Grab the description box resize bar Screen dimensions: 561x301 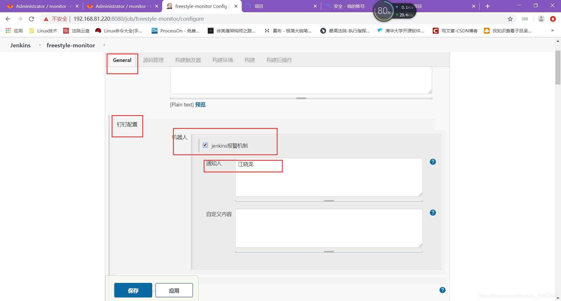[301, 98]
